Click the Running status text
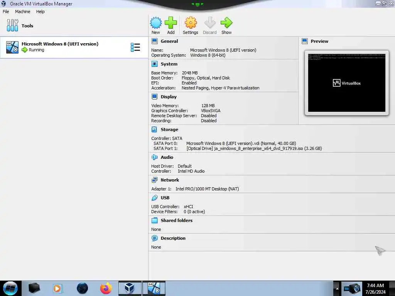This screenshot has width=395, height=296. (x=36, y=50)
